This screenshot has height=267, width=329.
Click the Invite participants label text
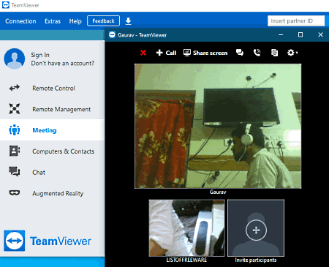tap(256, 260)
